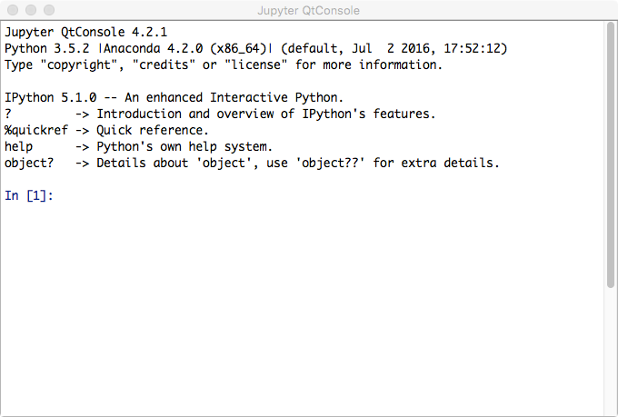Minimize the QtConsole window

tap(31, 10)
